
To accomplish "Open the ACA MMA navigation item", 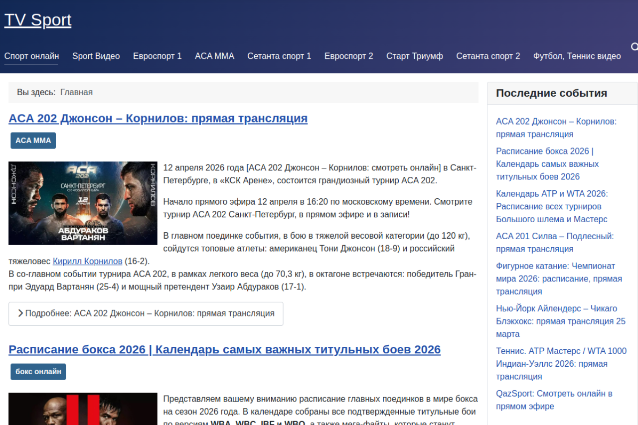I will tap(214, 56).
